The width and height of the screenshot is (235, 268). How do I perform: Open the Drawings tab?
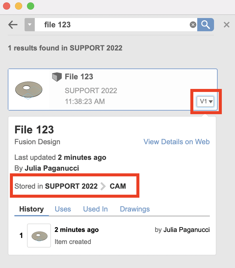pyautogui.click(x=135, y=209)
